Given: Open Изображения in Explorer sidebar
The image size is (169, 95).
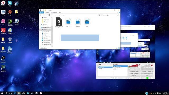Looking at the screenshot, I should click(x=46, y=36).
